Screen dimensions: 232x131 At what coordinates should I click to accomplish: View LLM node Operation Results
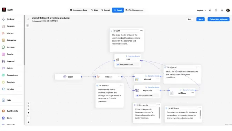coord(133,56)
